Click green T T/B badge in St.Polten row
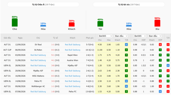The width and height of the screenshot is (171, 96). coord(126,50)
